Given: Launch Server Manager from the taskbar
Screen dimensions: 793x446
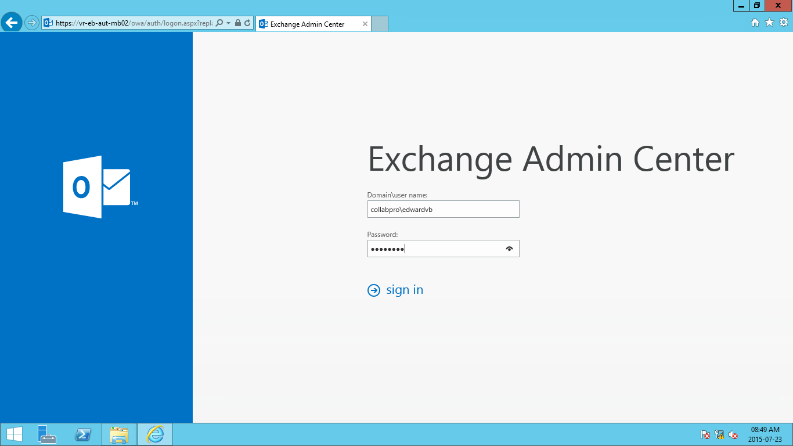Looking at the screenshot, I should point(46,434).
